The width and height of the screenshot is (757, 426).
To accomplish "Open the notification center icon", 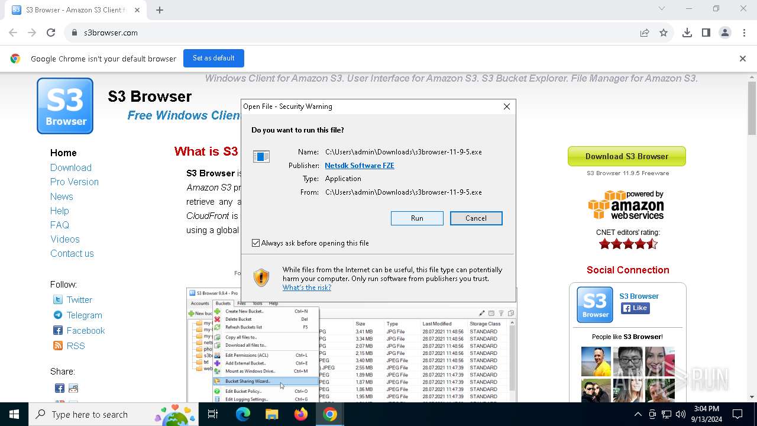I will [x=737, y=414].
